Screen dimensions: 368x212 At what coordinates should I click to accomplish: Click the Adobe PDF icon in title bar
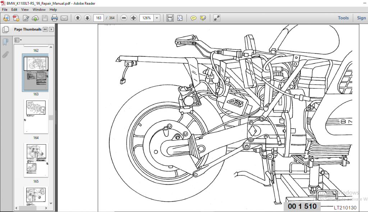coord(3,3)
